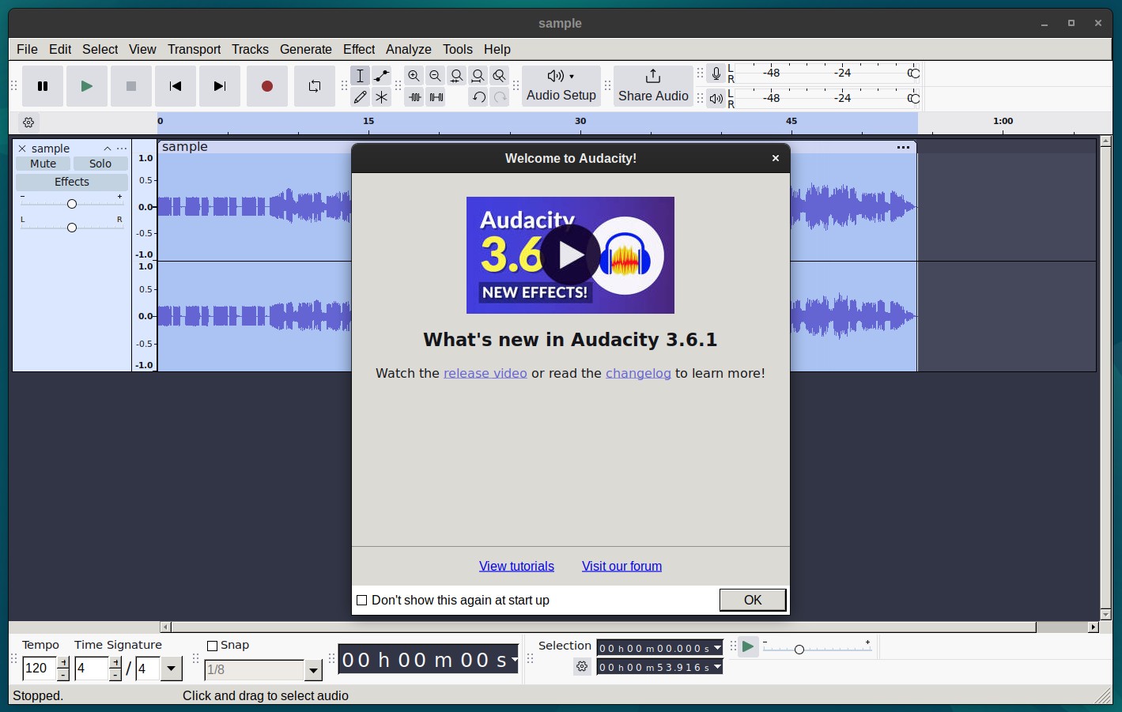The height and width of the screenshot is (712, 1122).
Task: Select the I-beam Selection tool
Action: (x=360, y=76)
